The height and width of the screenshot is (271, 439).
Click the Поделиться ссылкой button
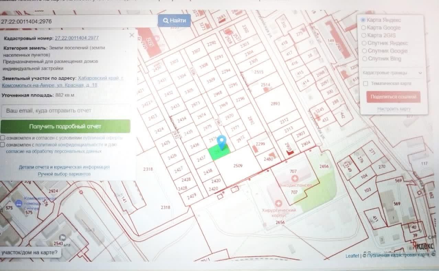click(393, 97)
